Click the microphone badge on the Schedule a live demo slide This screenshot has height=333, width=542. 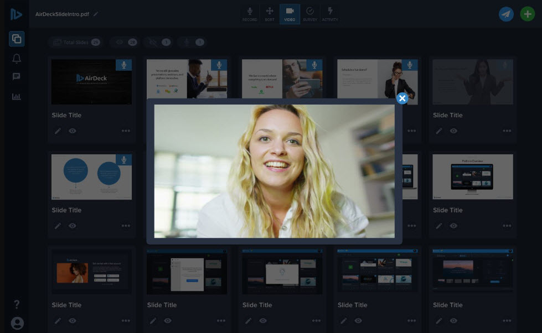coord(410,65)
